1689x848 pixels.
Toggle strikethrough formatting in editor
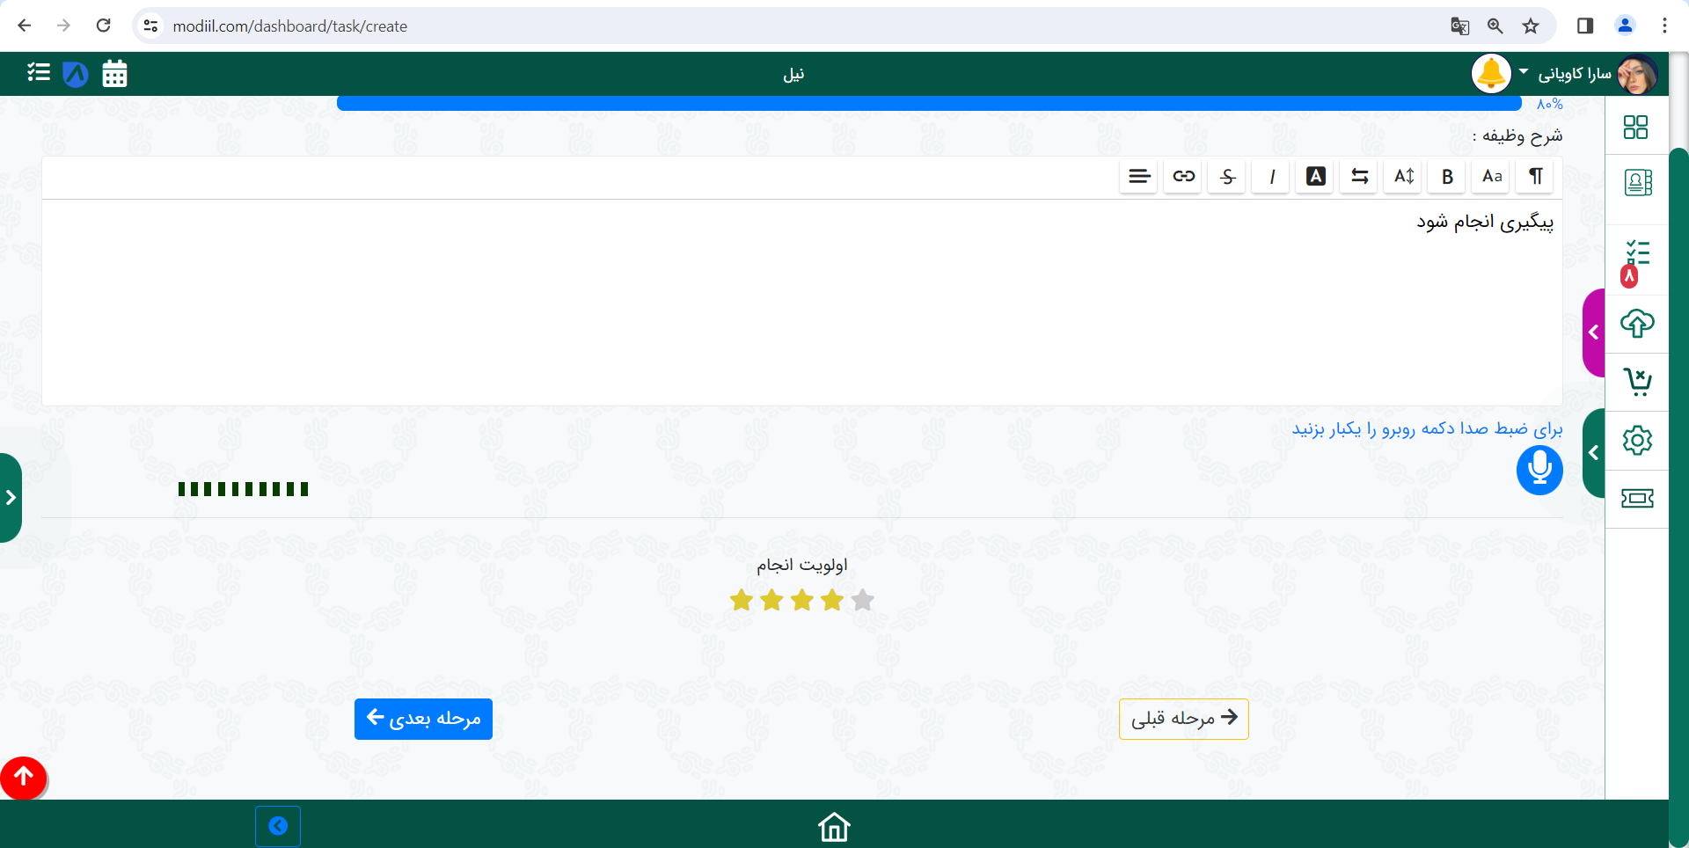(x=1228, y=177)
